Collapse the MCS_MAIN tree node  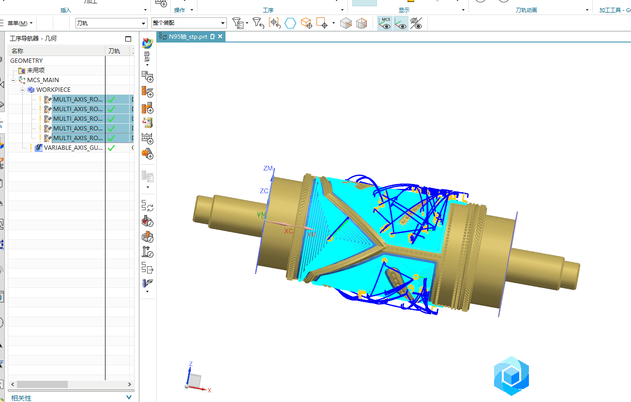(14, 80)
